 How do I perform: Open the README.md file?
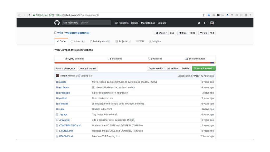click(x=66, y=136)
